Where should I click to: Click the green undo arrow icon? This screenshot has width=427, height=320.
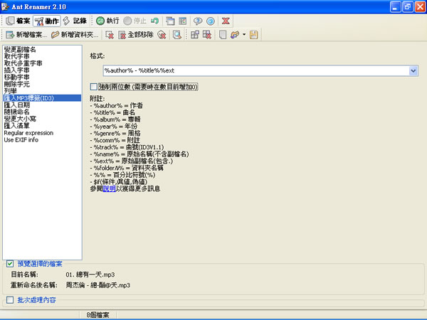155,21
